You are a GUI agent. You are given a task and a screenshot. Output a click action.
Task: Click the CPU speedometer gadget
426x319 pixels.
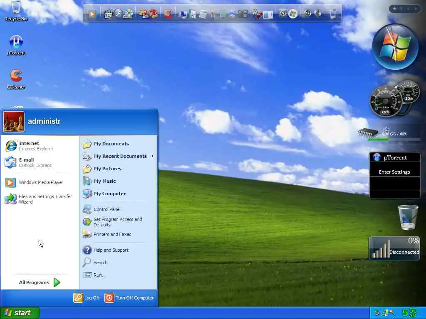point(386,101)
